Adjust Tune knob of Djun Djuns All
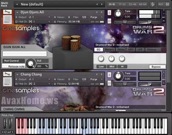172x135 pixels. coord(118,14)
